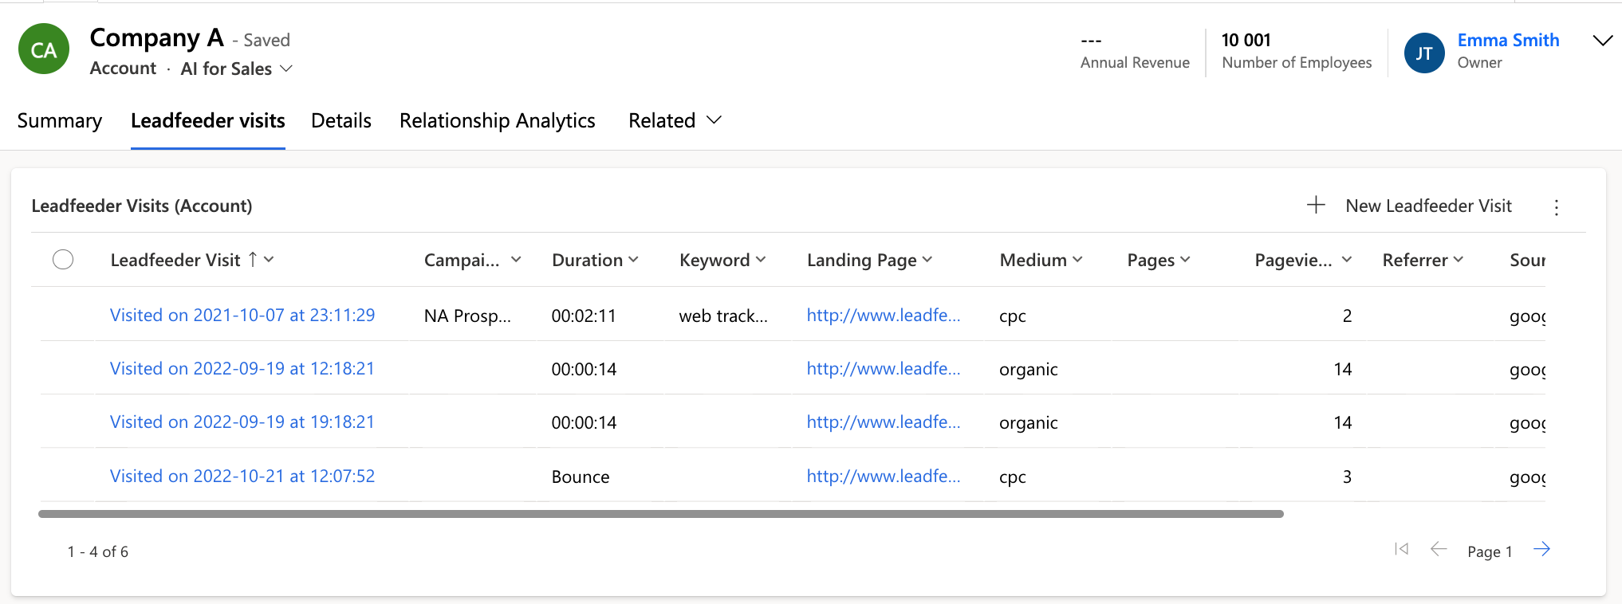Go to next page arrow

1542,549
